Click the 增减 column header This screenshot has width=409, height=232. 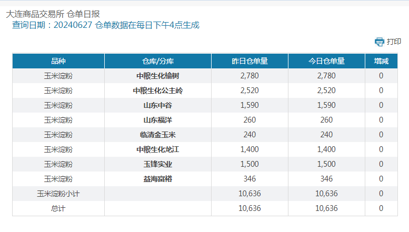coord(381,61)
